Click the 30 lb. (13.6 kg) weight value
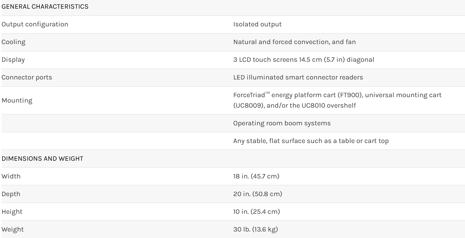Image resolution: width=465 pixels, height=238 pixels. pos(255,229)
